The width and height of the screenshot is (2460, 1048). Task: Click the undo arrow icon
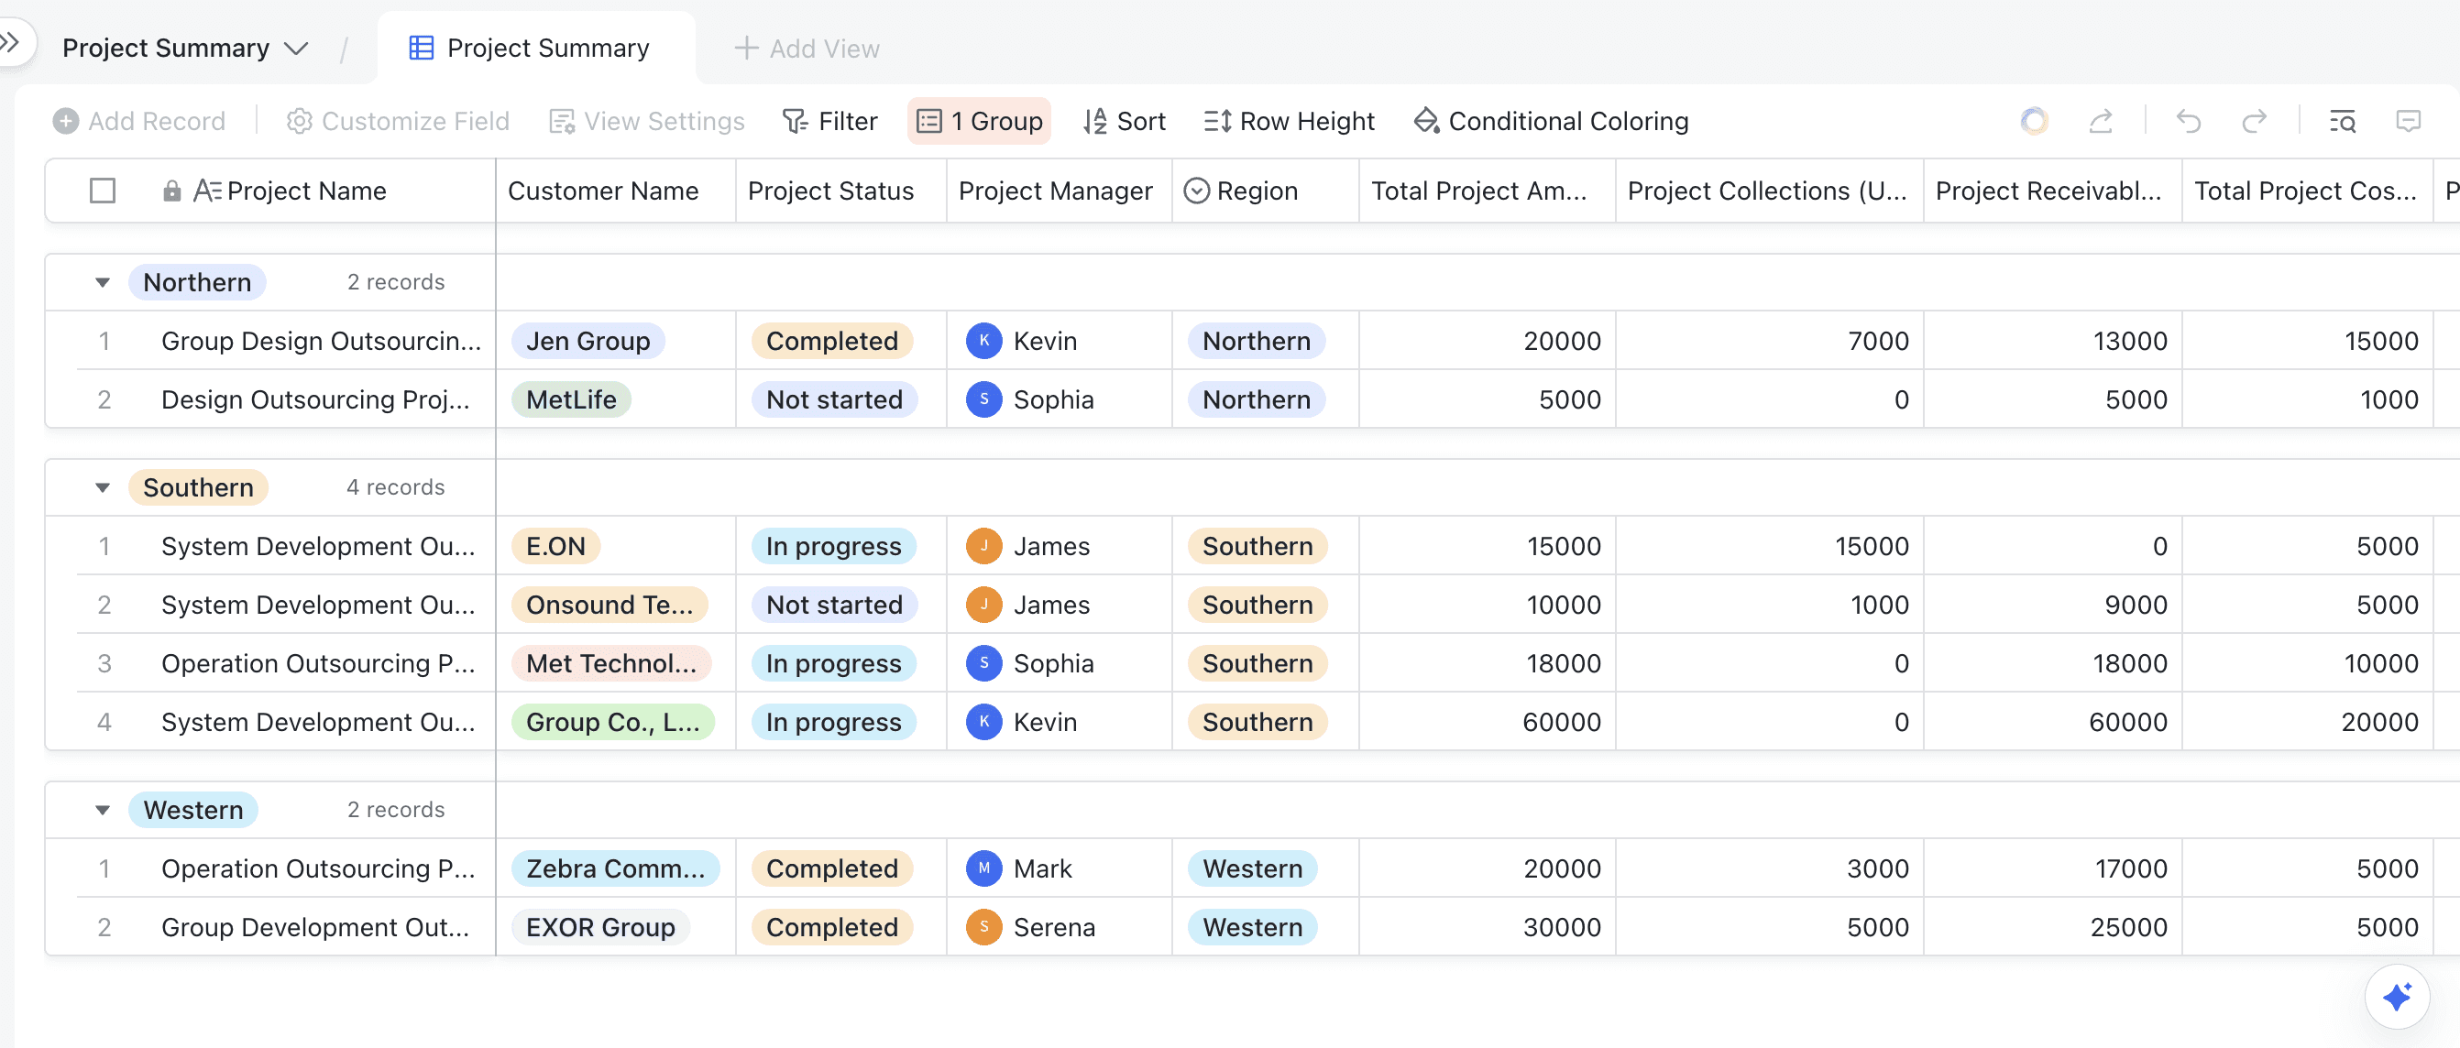pos(2188,121)
